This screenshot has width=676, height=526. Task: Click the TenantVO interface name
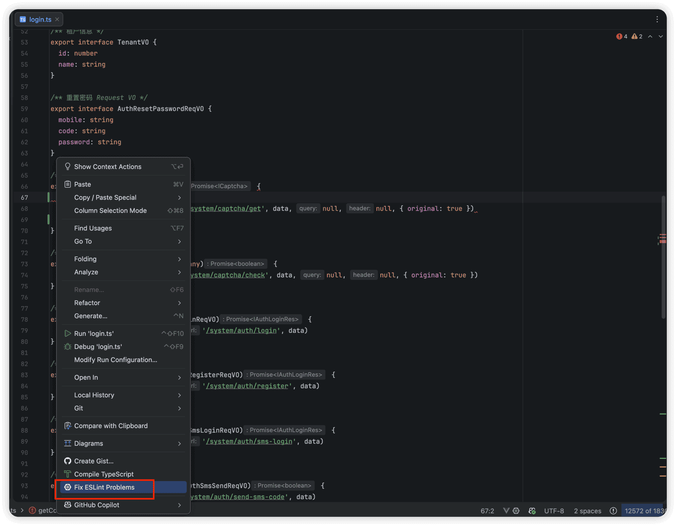[133, 42]
